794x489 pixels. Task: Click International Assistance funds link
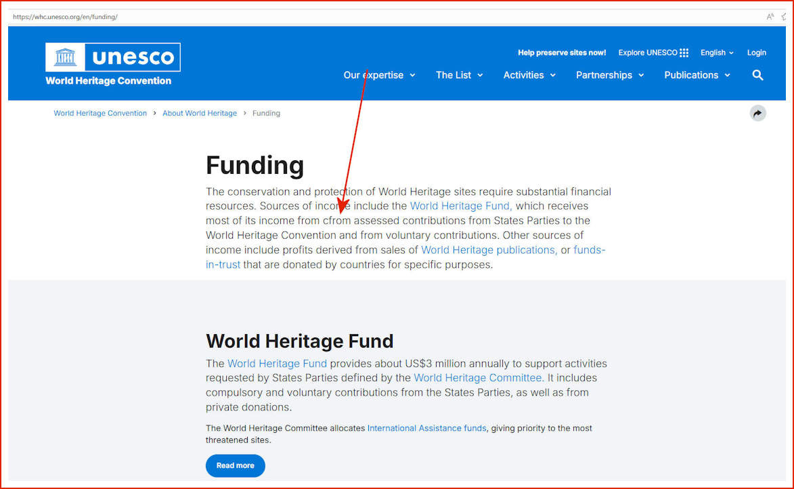pyautogui.click(x=426, y=428)
